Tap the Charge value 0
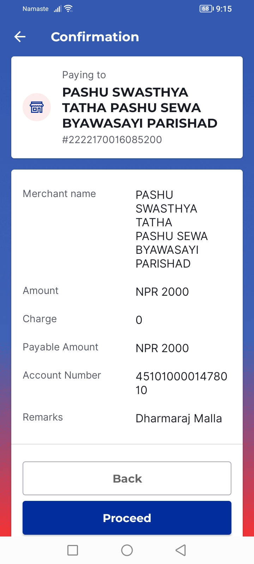Viewport: 254px width, 564px height. (x=139, y=320)
